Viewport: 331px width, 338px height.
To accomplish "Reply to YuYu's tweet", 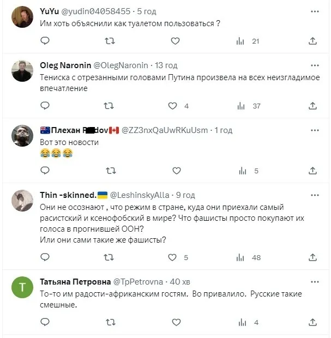I will 45,41.
